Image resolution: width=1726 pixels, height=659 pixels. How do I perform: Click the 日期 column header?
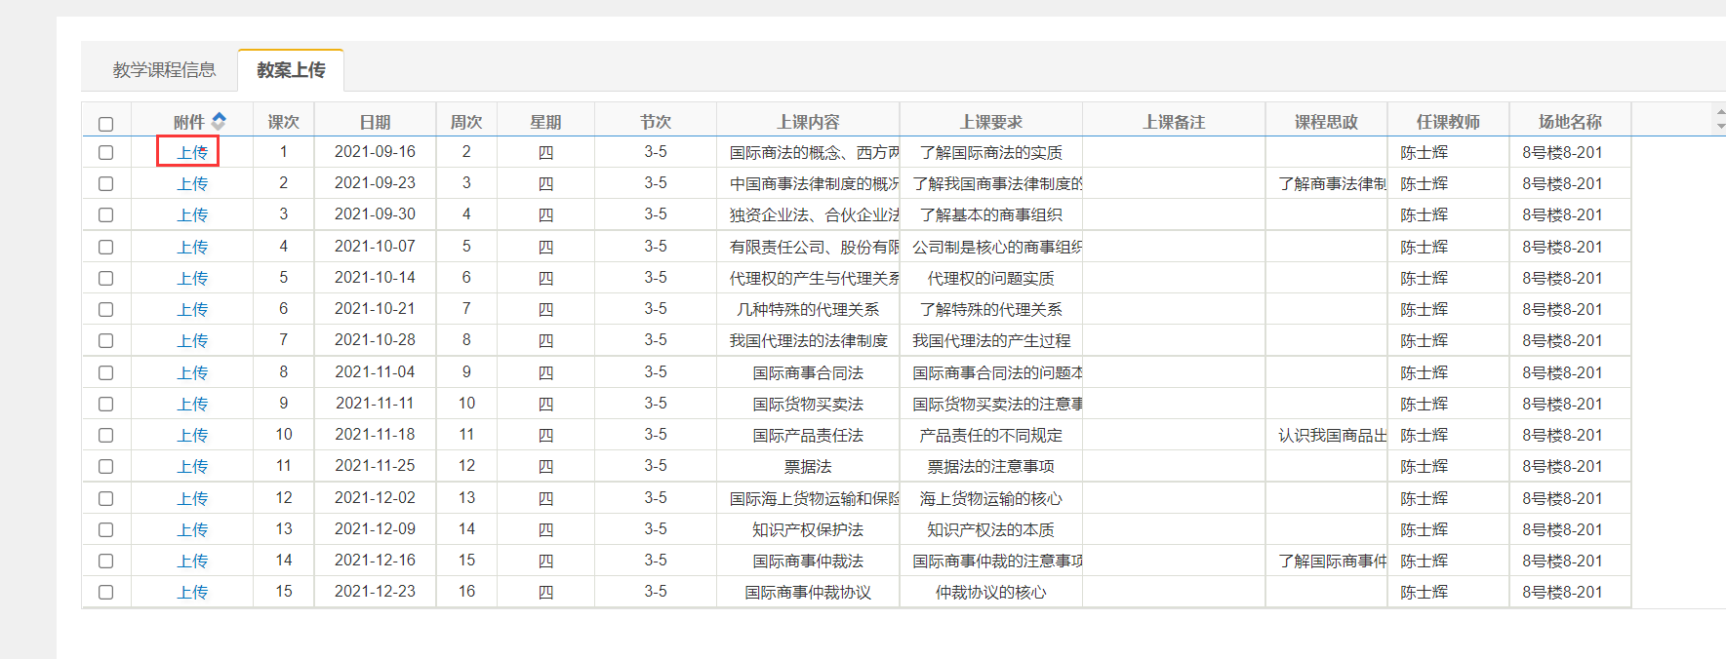tap(375, 122)
